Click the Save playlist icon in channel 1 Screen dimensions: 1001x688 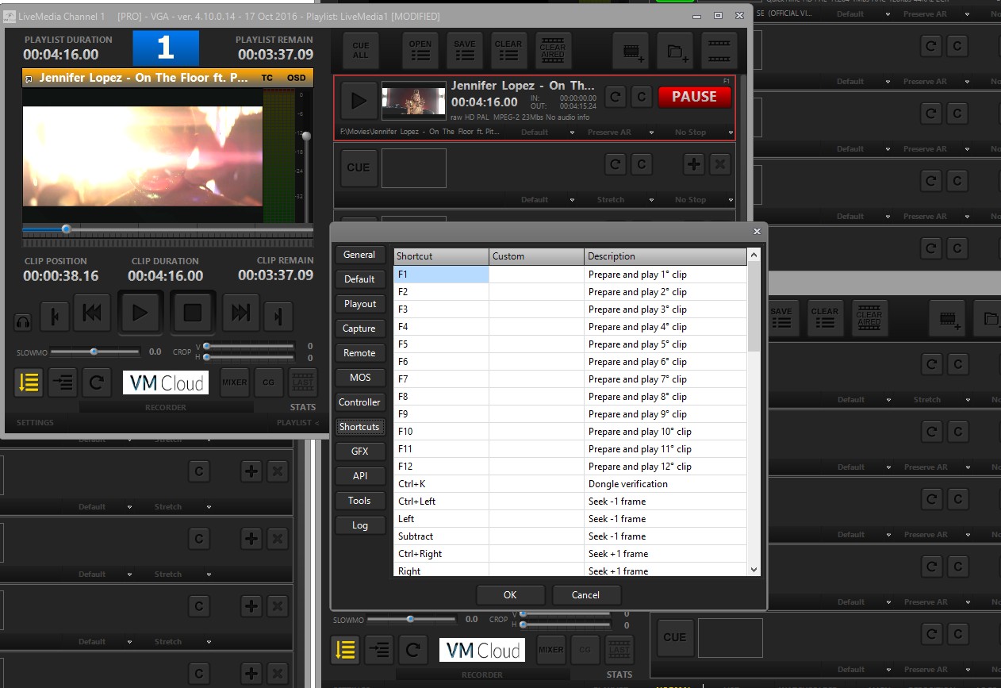[x=464, y=52]
